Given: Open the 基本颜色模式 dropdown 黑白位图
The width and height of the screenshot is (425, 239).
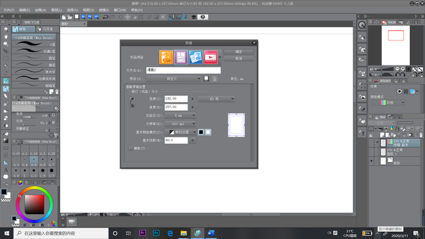Looking at the screenshot, I should coord(180,132).
